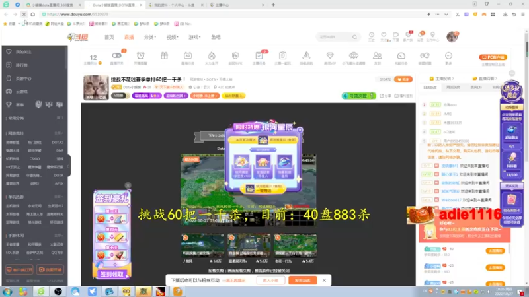Switch to 贵宾(3) tab in ranking panel

coord(476,88)
